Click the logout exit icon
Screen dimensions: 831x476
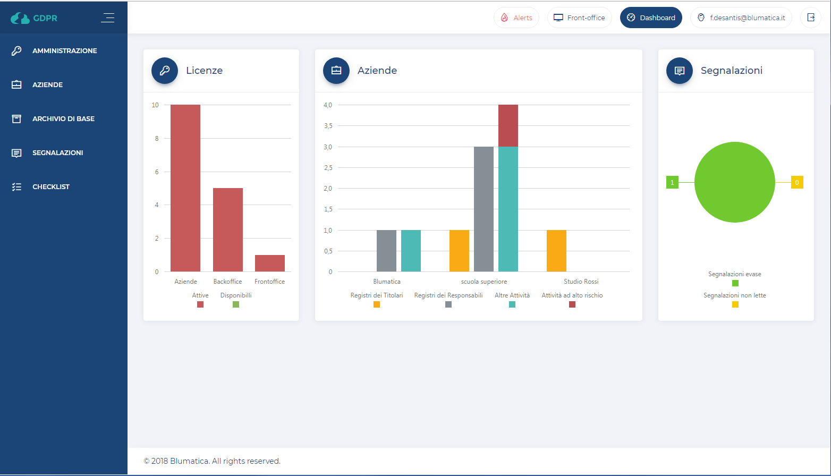(810, 18)
